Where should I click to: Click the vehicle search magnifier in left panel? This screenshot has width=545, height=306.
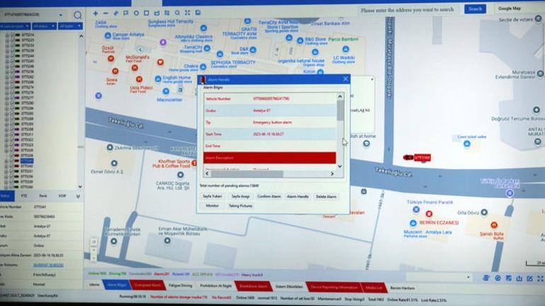point(78,15)
